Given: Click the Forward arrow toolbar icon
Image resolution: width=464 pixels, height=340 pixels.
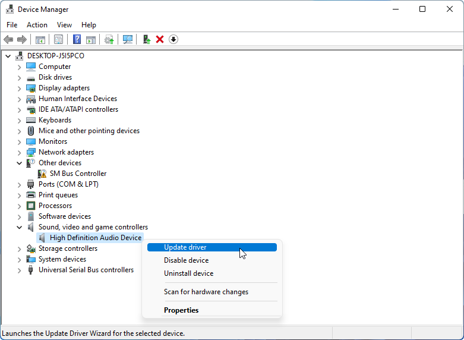Looking at the screenshot, I should tap(22, 39).
